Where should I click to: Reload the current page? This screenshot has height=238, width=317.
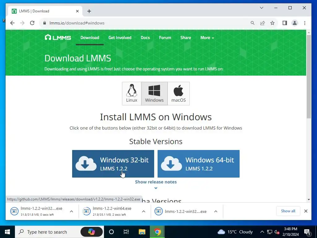[32, 23]
